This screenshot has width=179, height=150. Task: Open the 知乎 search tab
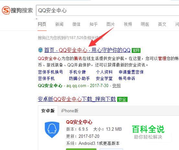[94, 24]
